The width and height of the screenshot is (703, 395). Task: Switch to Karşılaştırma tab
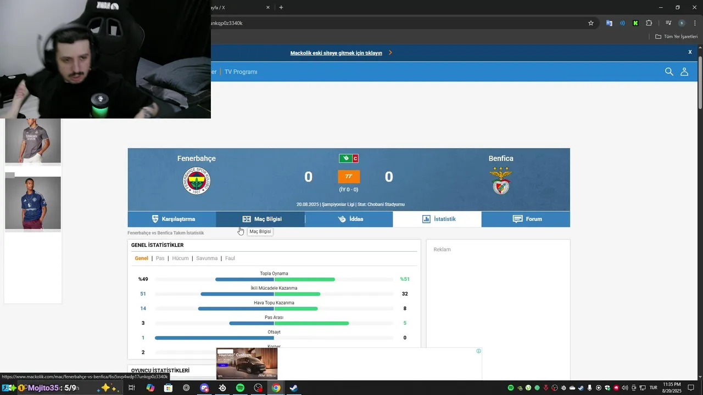click(x=172, y=219)
